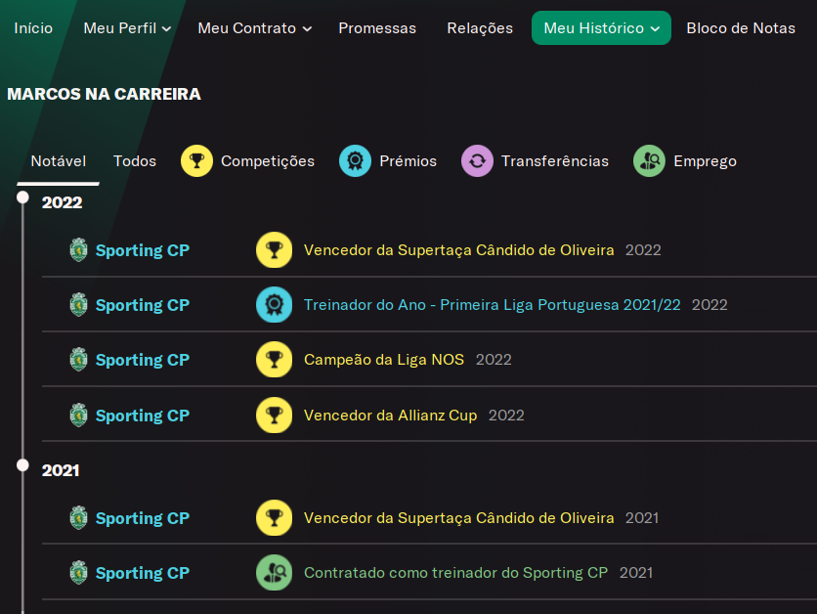
Task: Click Sporting CP crest in Allianz Cup row
Action: click(79, 416)
